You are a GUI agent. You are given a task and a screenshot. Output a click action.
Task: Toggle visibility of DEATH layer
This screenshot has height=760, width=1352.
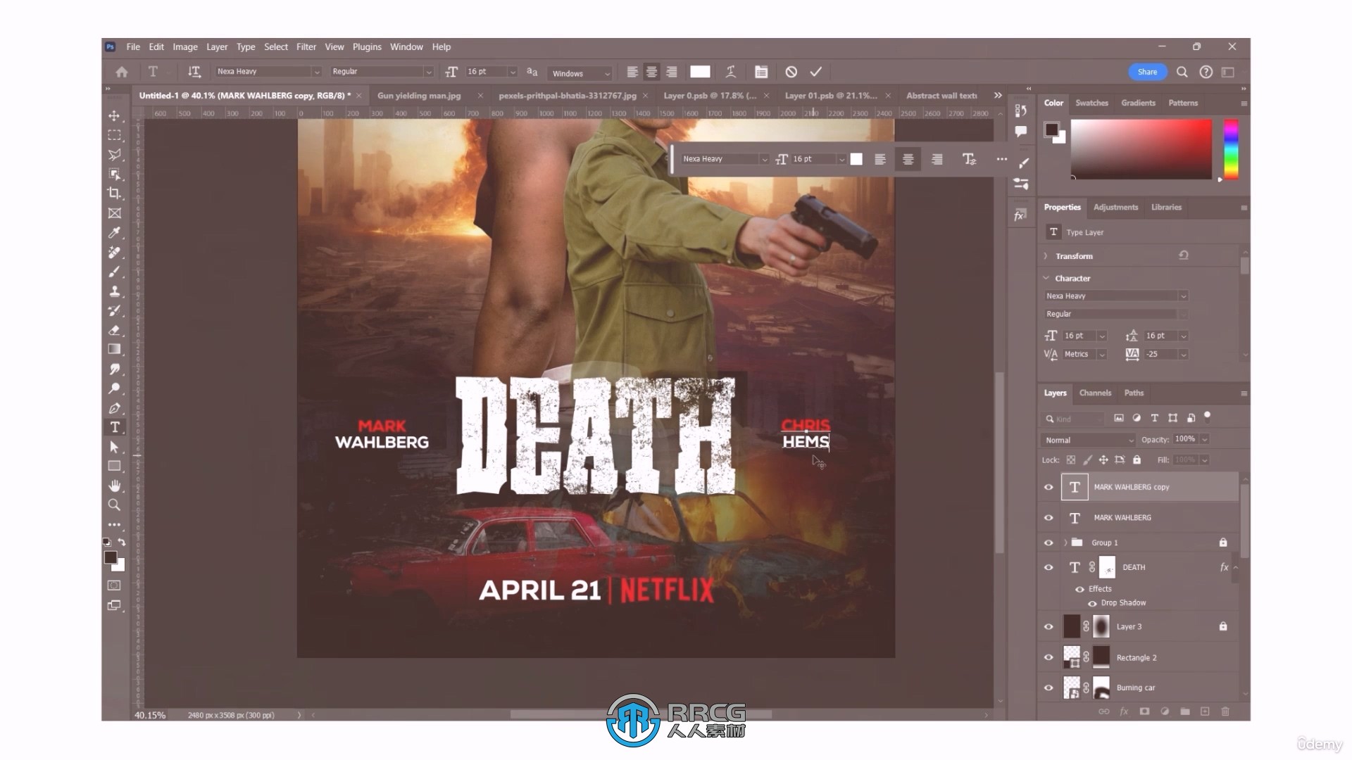[1047, 566]
